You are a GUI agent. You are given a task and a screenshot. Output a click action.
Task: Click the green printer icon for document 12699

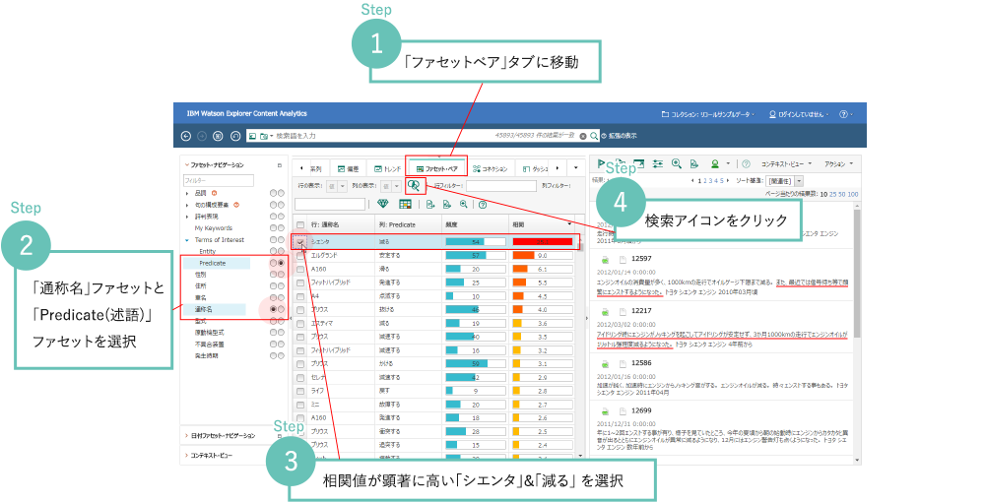pyautogui.click(x=605, y=411)
